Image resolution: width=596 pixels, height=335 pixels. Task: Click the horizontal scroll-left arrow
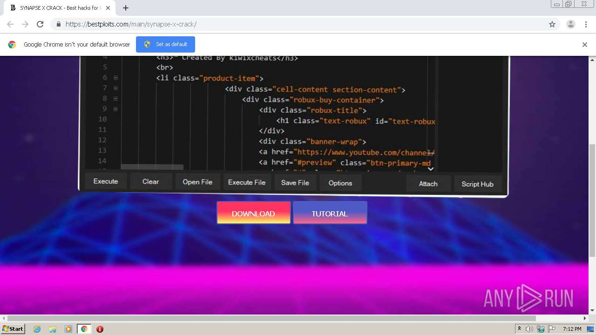pyautogui.click(x=3, y=318)
